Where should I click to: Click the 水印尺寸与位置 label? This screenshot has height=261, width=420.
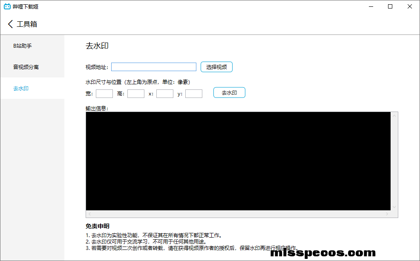click(138, 82)
